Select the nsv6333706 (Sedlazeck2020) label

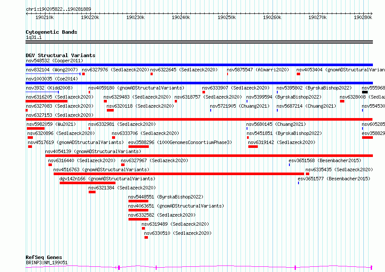point(145,133)
